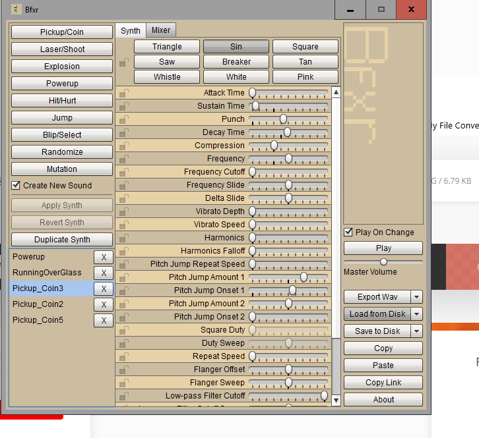The height and width of the screenshot is (438, 479).
Task: Open Save to Disk dropdown arrow
Action: [416, 331]
